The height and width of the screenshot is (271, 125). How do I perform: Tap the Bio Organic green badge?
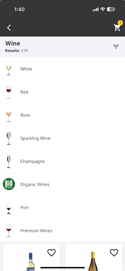coord(9,184)
